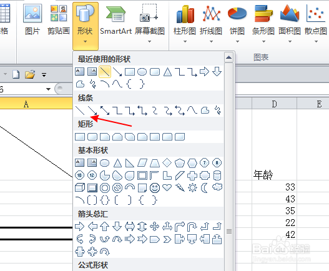Select the Can (cylinder) basic shape

217,175
